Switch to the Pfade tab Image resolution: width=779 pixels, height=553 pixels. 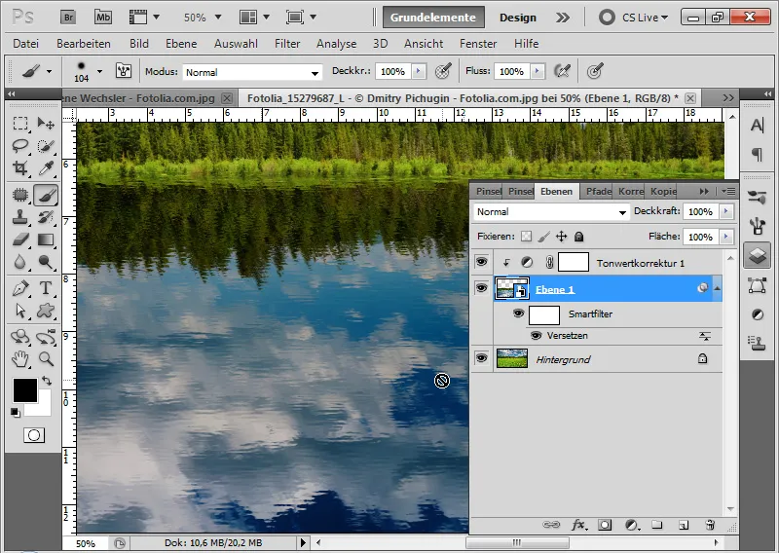click(598, 191)
